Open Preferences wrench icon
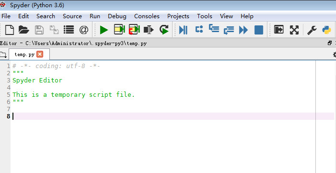 coord(312,30)
